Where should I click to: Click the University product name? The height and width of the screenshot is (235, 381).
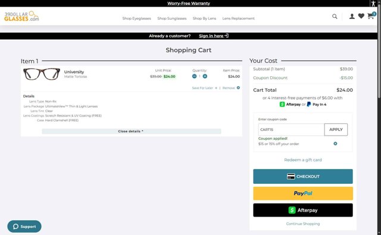tap(74, 72)
